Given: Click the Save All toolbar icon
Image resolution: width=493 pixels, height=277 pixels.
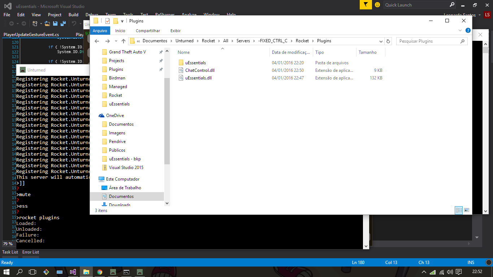Looking at the screenshot, I should pyautogui.click(x=63, y=23).
